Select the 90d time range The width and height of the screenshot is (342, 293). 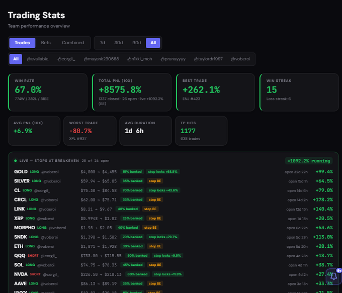[136, 43]
